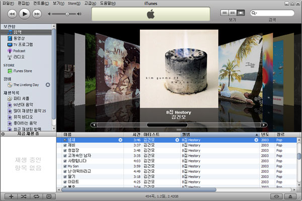The width and height of the screenshot is (302, 201).
Task: Uncheck the 냄새 song checkbox
Action: click(65, 140)
